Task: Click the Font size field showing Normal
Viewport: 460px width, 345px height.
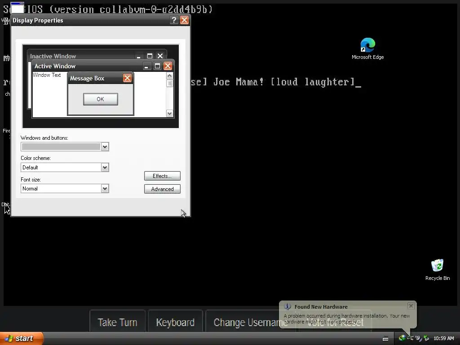Action: click(x=65, y=188)
